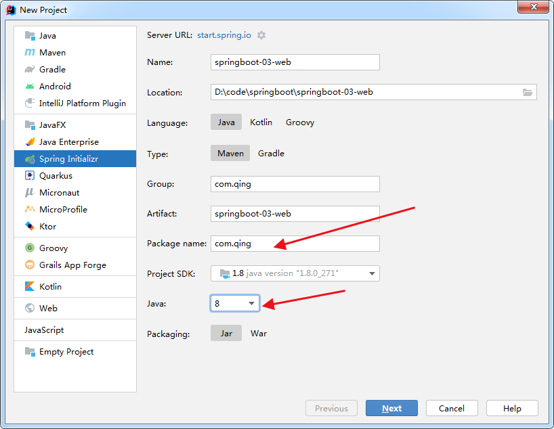554x429 pixels.
Task: Open the Project SDK dropdown
Action: [295, 273]
